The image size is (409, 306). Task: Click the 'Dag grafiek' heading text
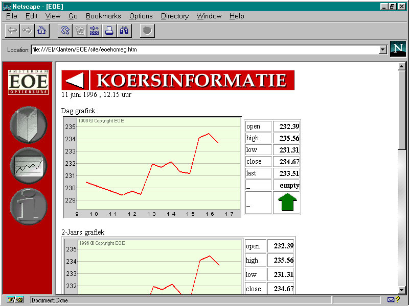78,111
